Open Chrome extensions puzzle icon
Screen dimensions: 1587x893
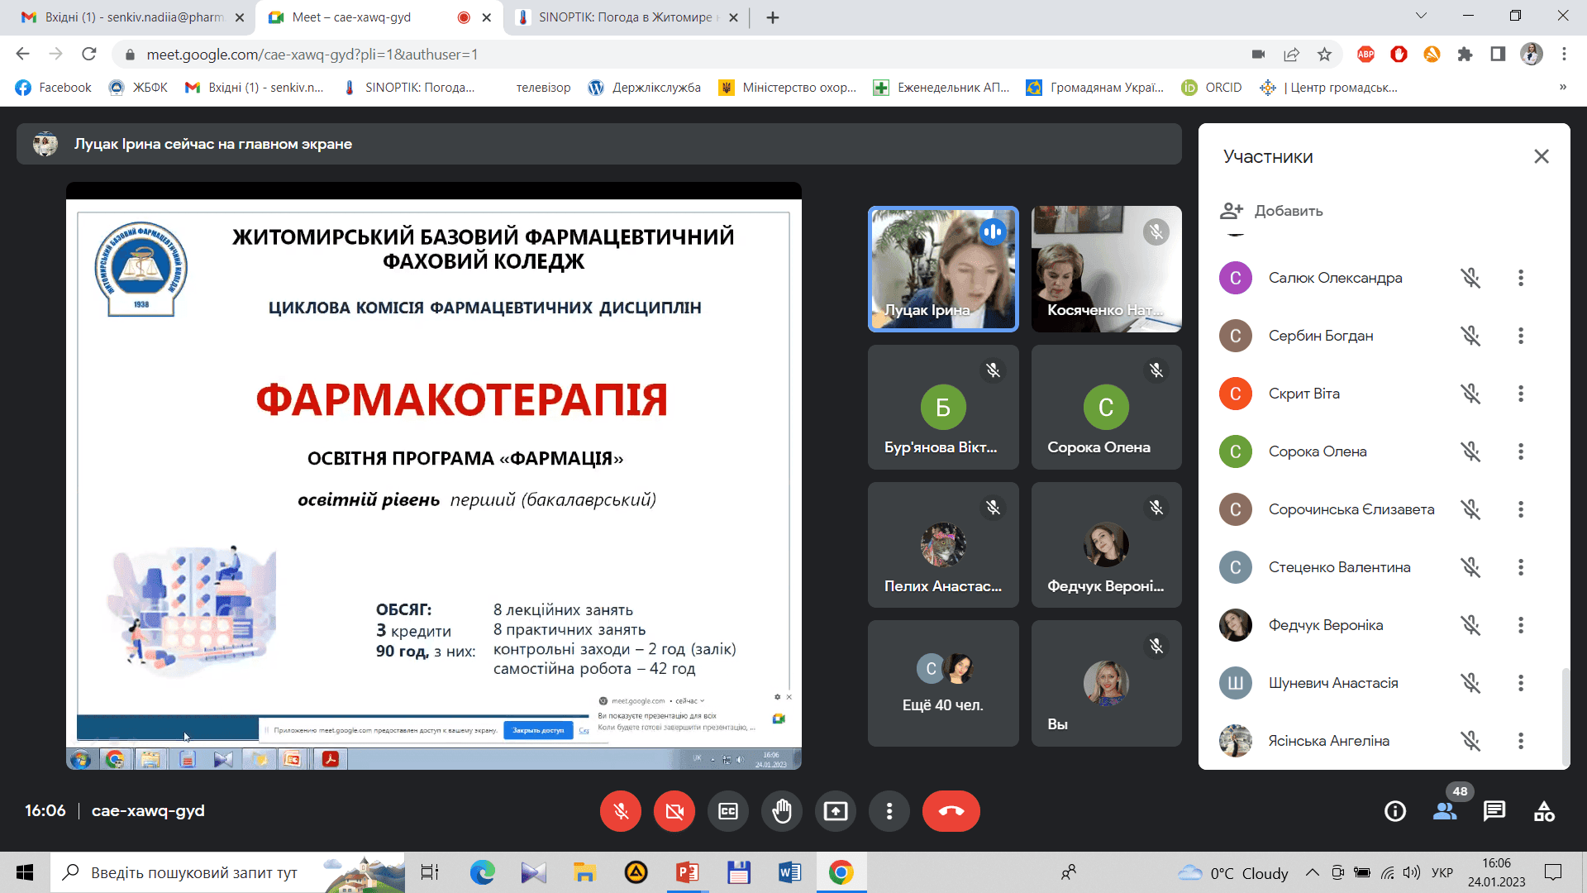pos(1465,55)
